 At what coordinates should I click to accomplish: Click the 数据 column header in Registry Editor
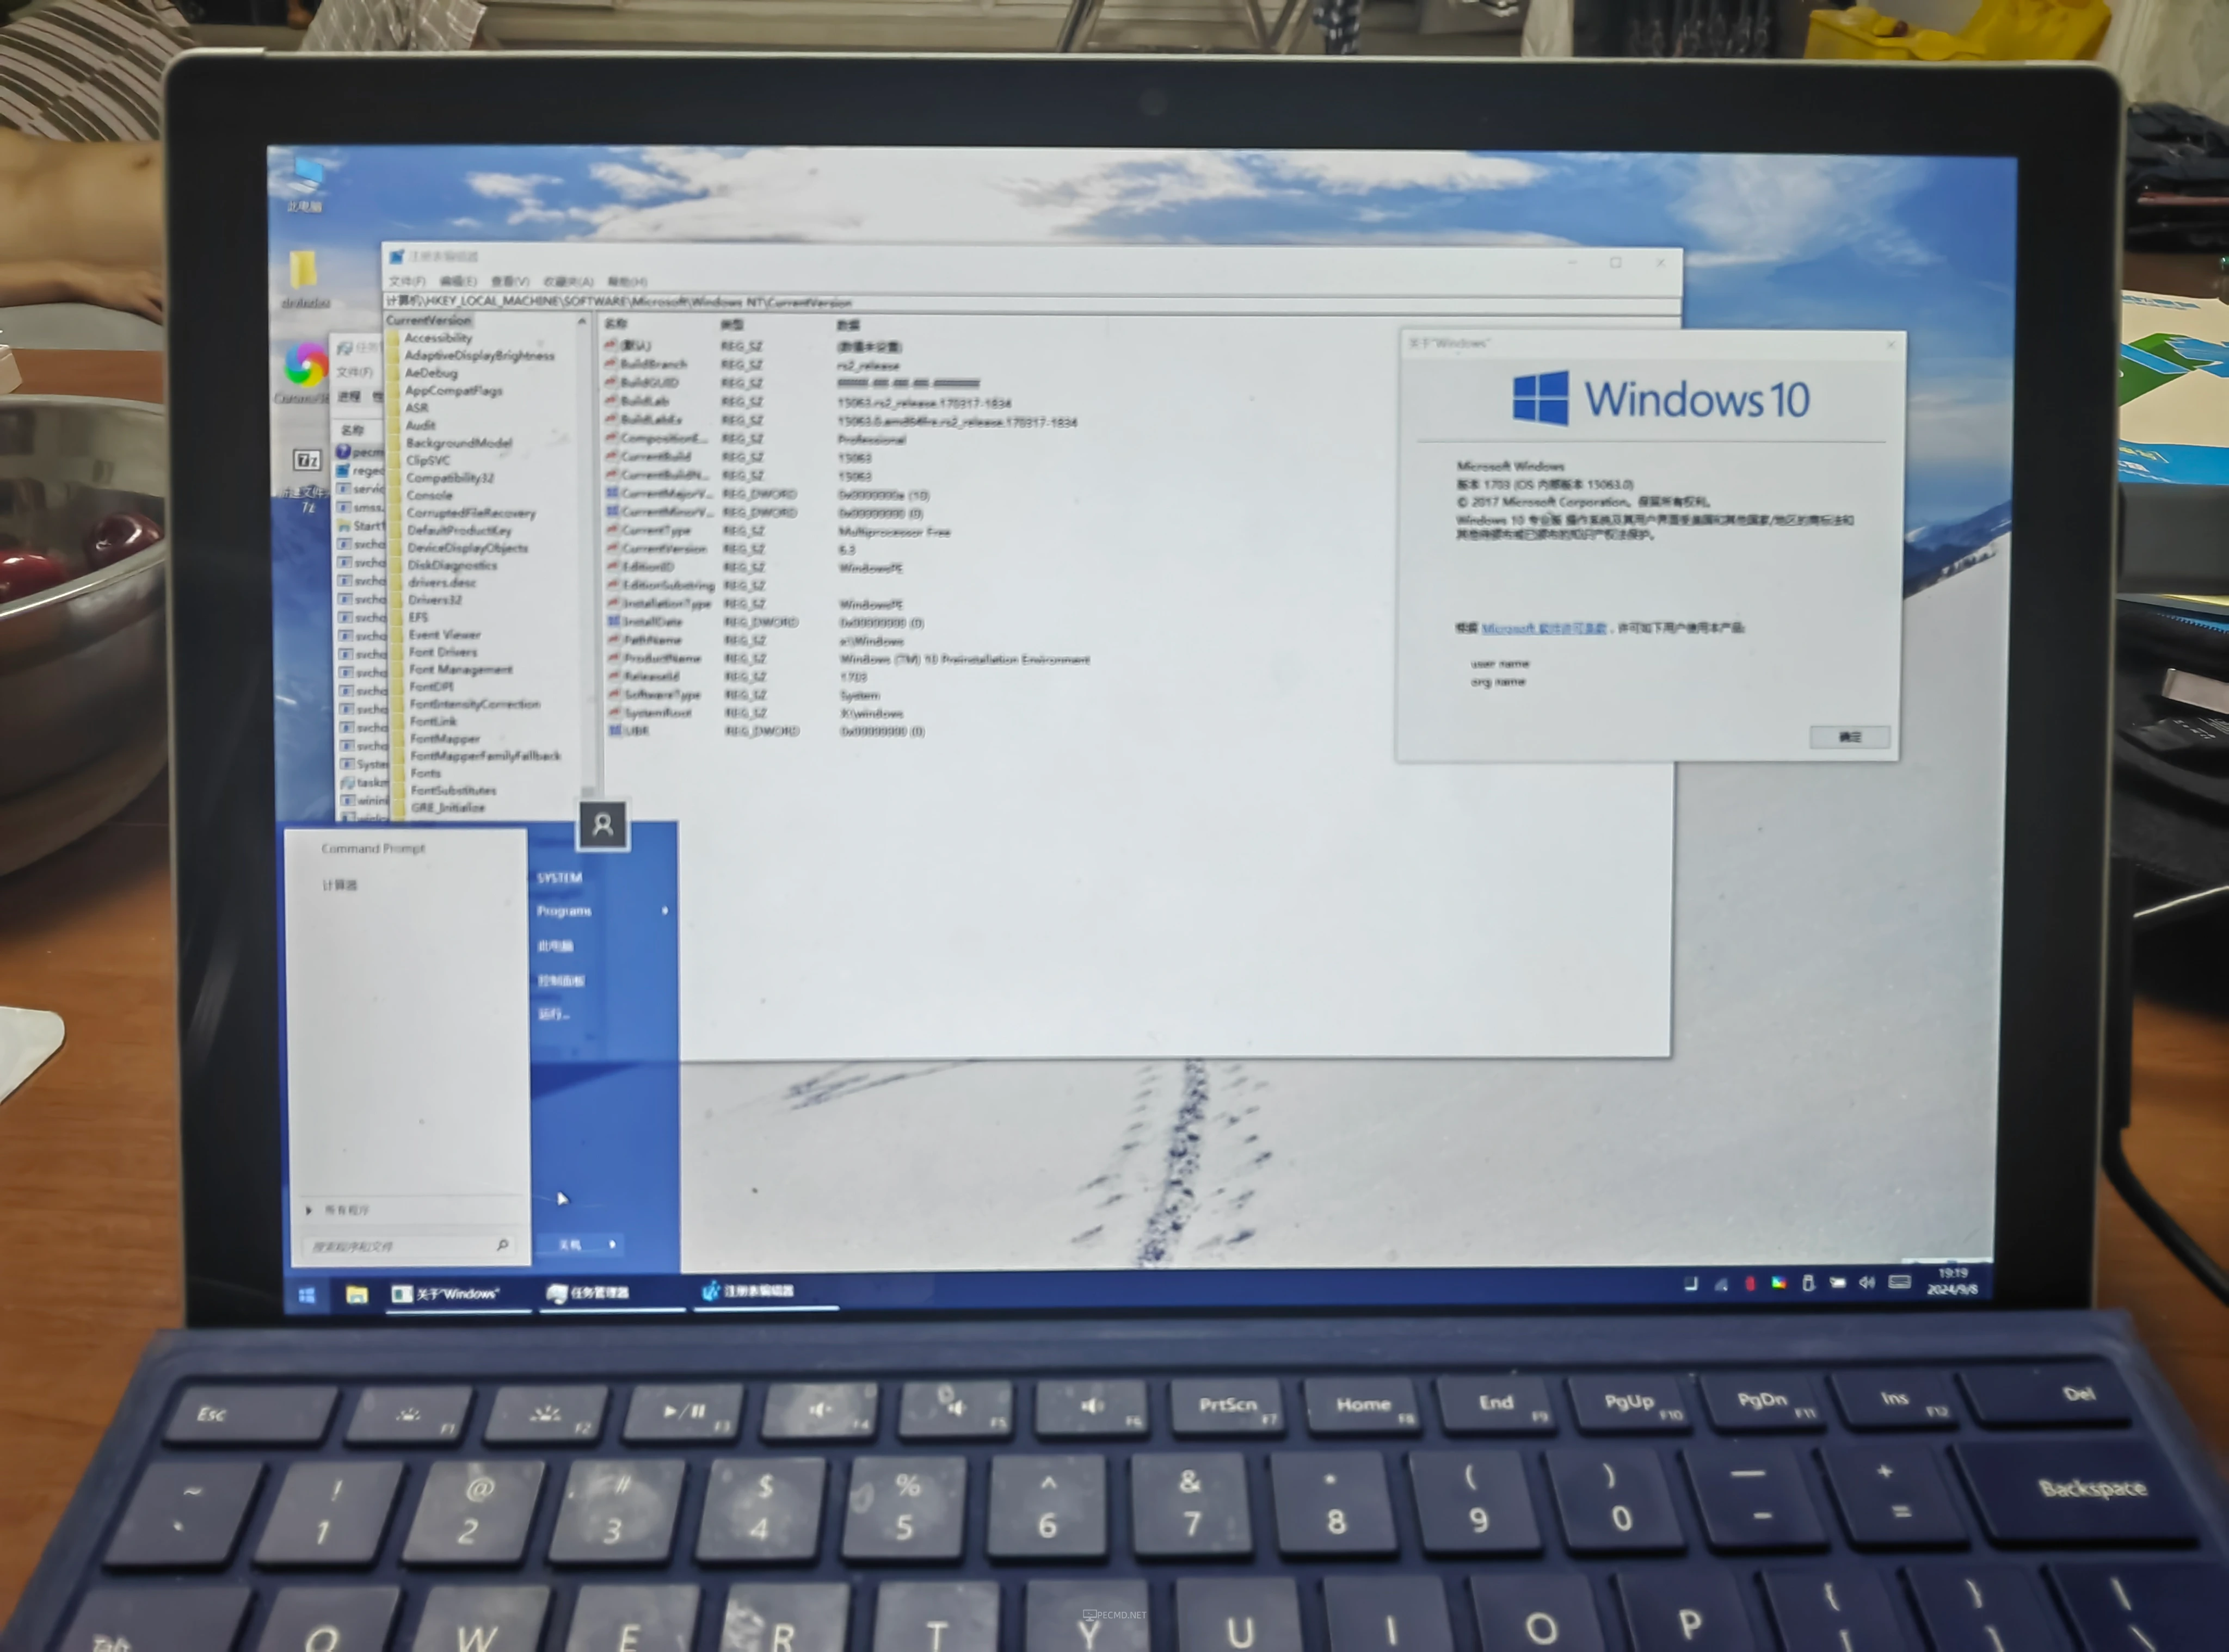pyautogui.click(x=849, y=325)
